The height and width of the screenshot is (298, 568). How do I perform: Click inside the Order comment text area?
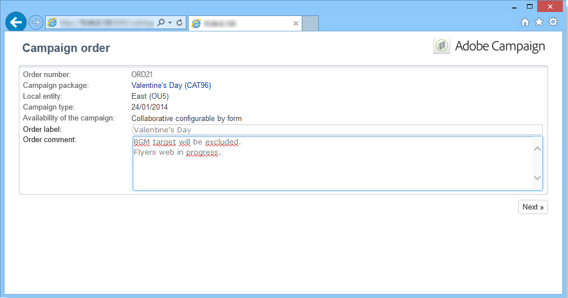[x=337, y=163]
